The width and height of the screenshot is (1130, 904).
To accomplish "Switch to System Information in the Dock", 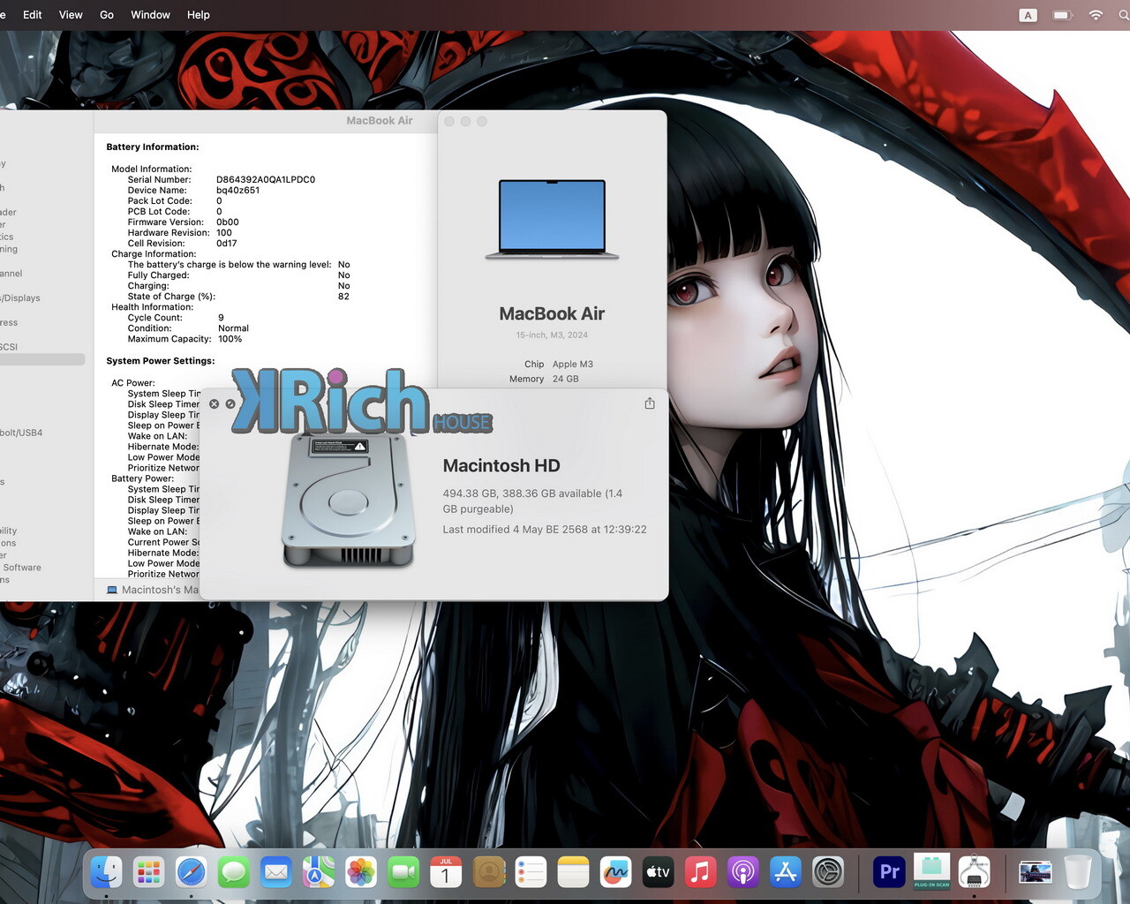I will click(x=974, y=873).
